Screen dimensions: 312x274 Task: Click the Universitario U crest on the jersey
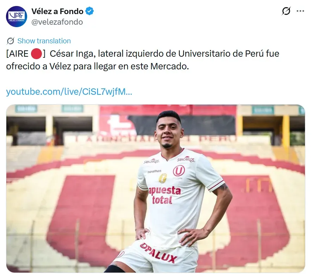click(x=179, y=171)
